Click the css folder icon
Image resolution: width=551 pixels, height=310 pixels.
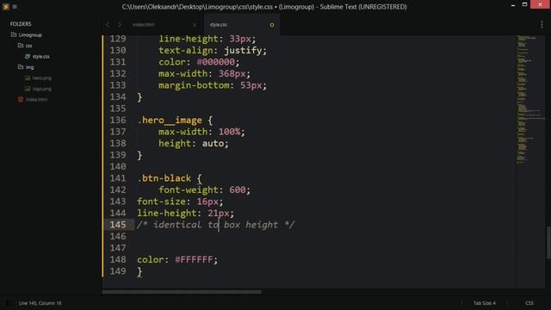click(21, 46)
